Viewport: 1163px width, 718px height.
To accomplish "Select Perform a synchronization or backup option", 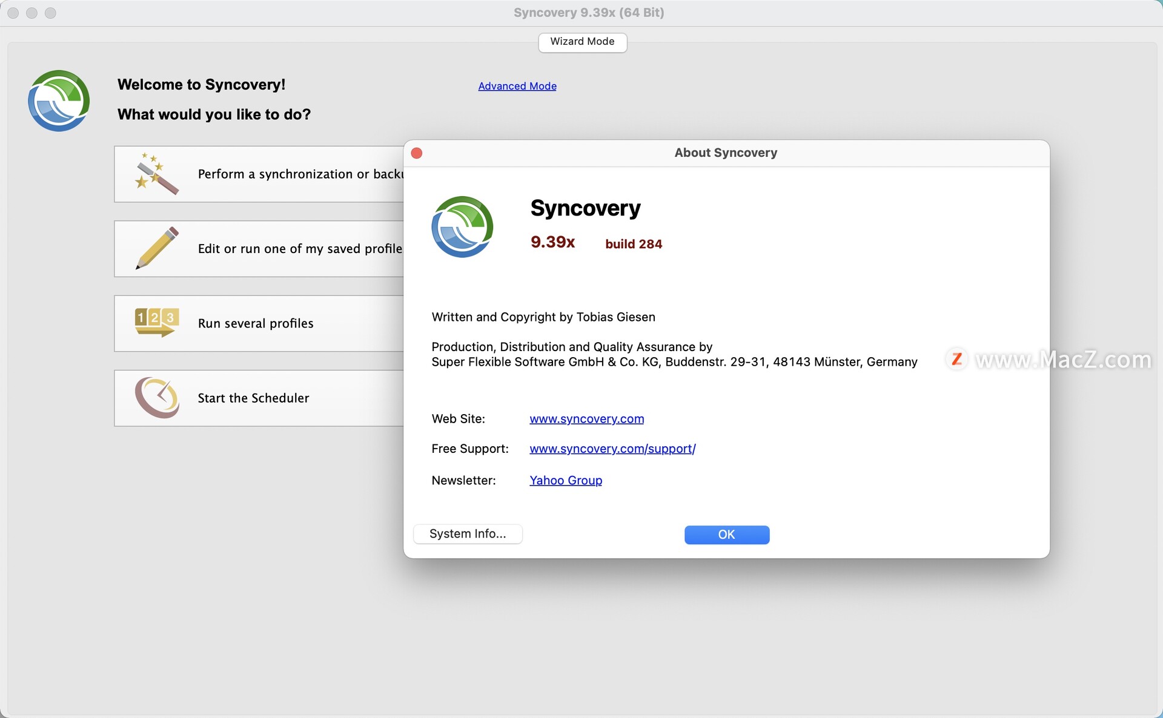I will coord(259,174).
